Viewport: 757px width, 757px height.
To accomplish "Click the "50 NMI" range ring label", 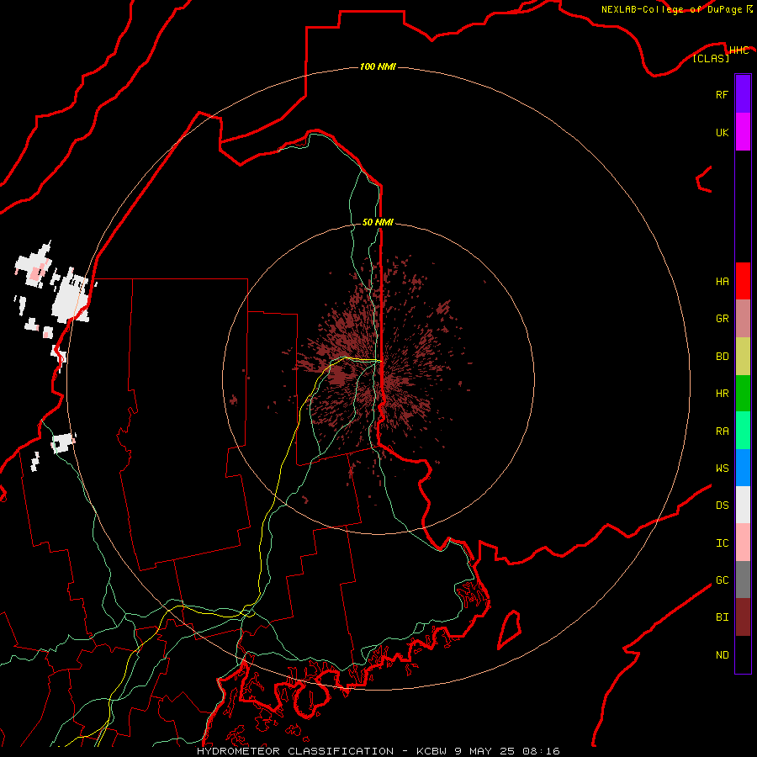I will click(x=378, y=222).
